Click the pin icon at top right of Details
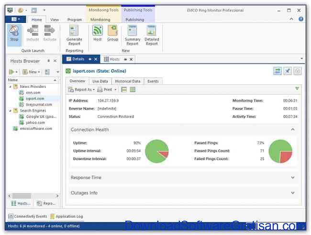Viewport: 311px width, 235px height. (288, 71)
